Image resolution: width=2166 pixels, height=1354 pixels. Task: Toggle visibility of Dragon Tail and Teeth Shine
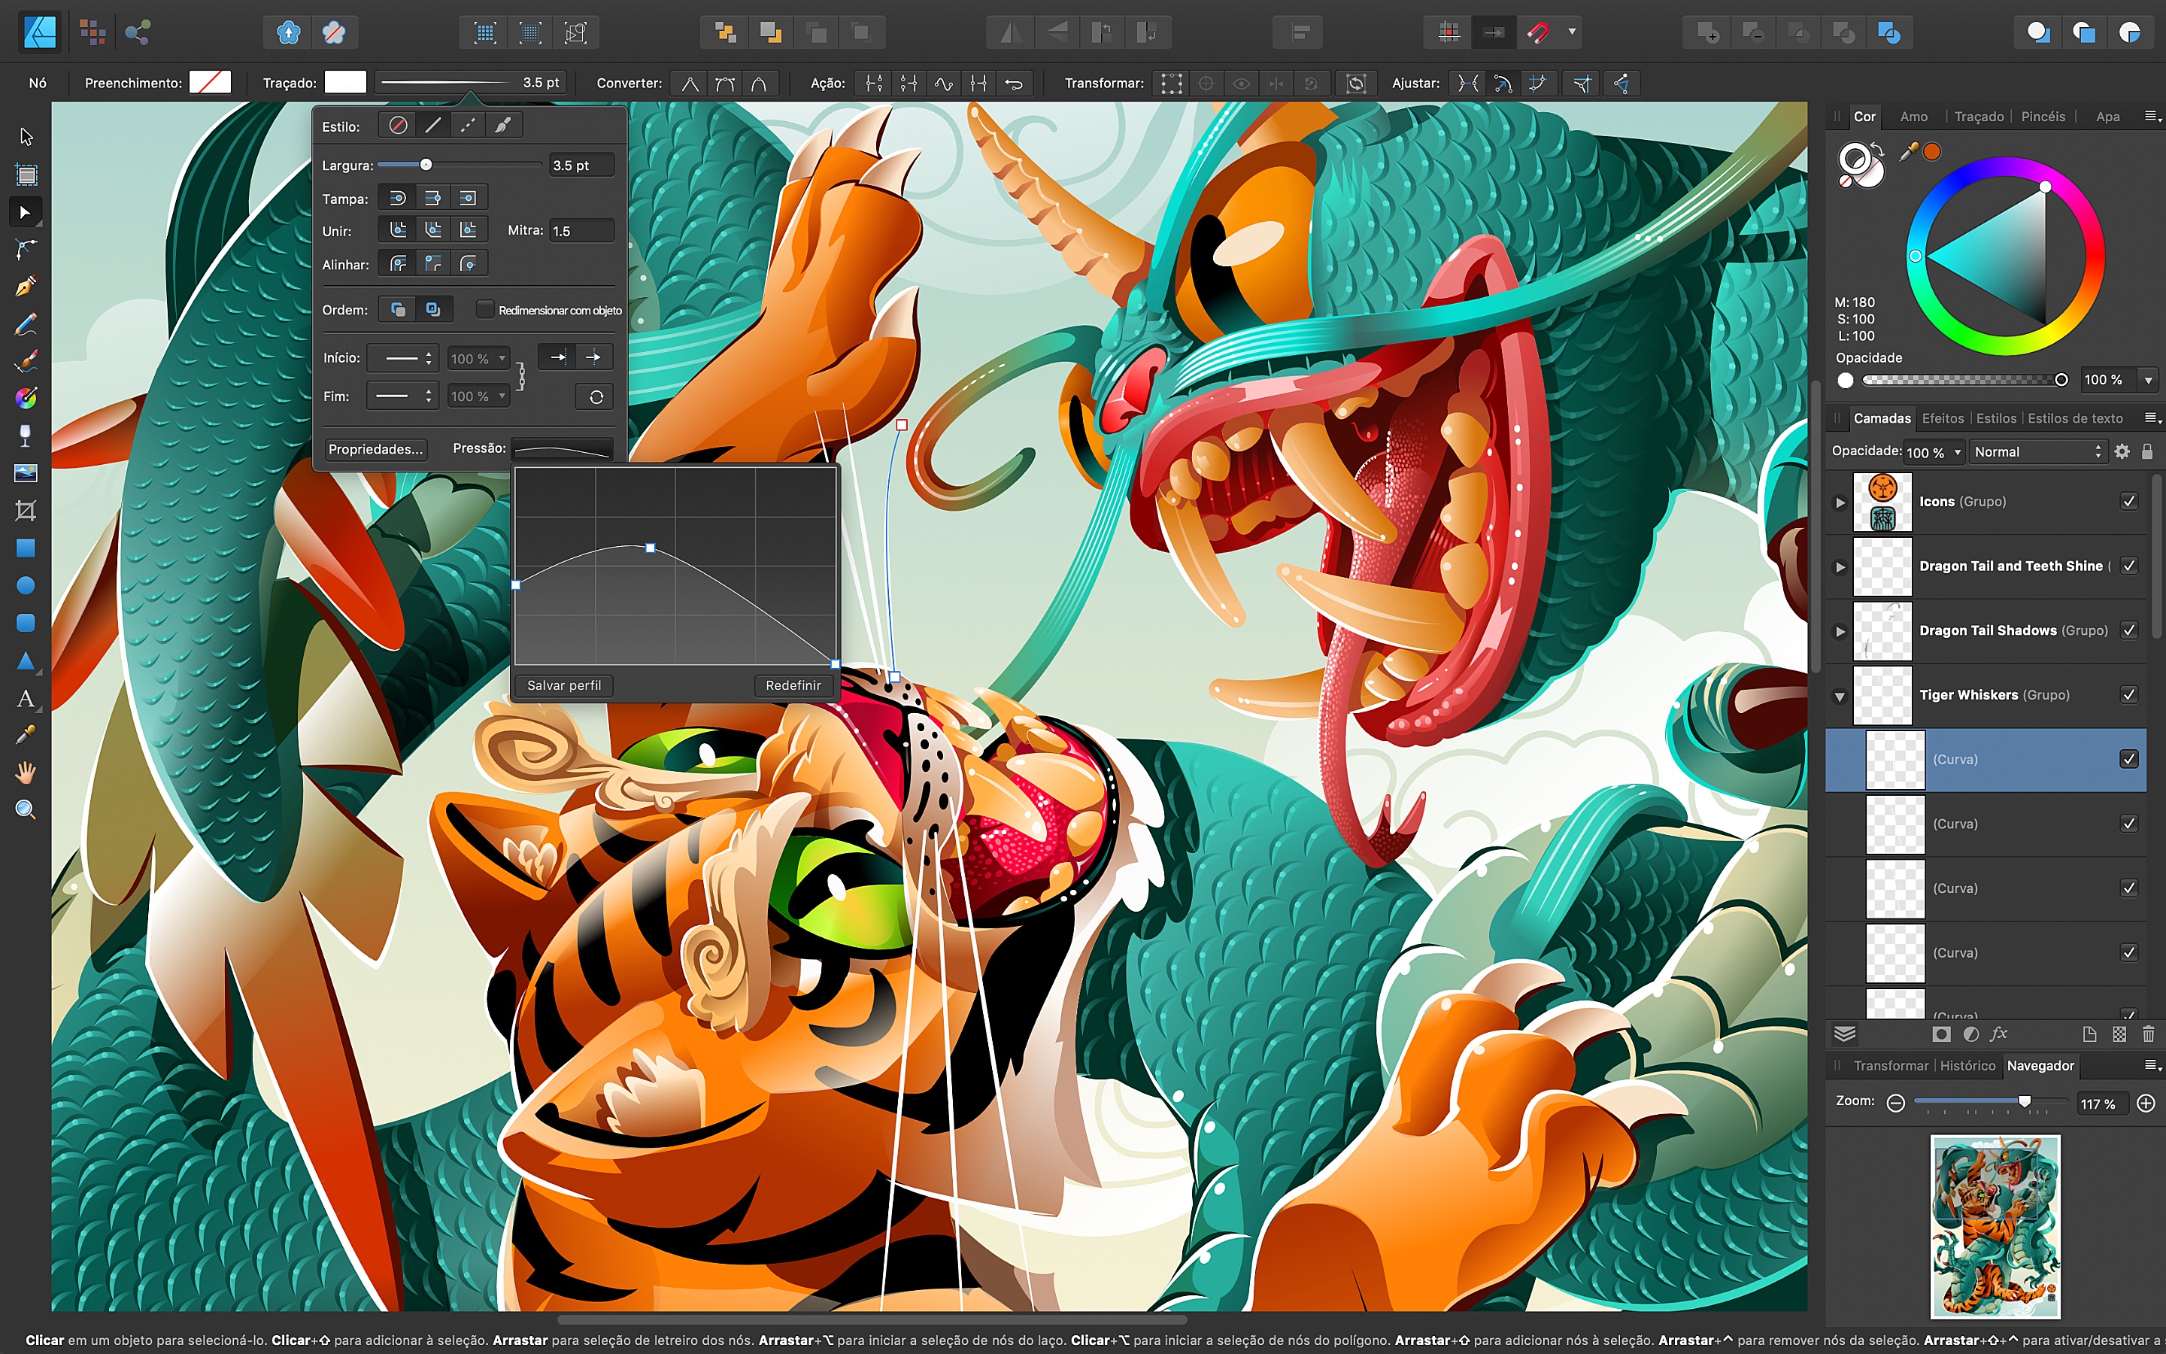[x=2129, y=566]
